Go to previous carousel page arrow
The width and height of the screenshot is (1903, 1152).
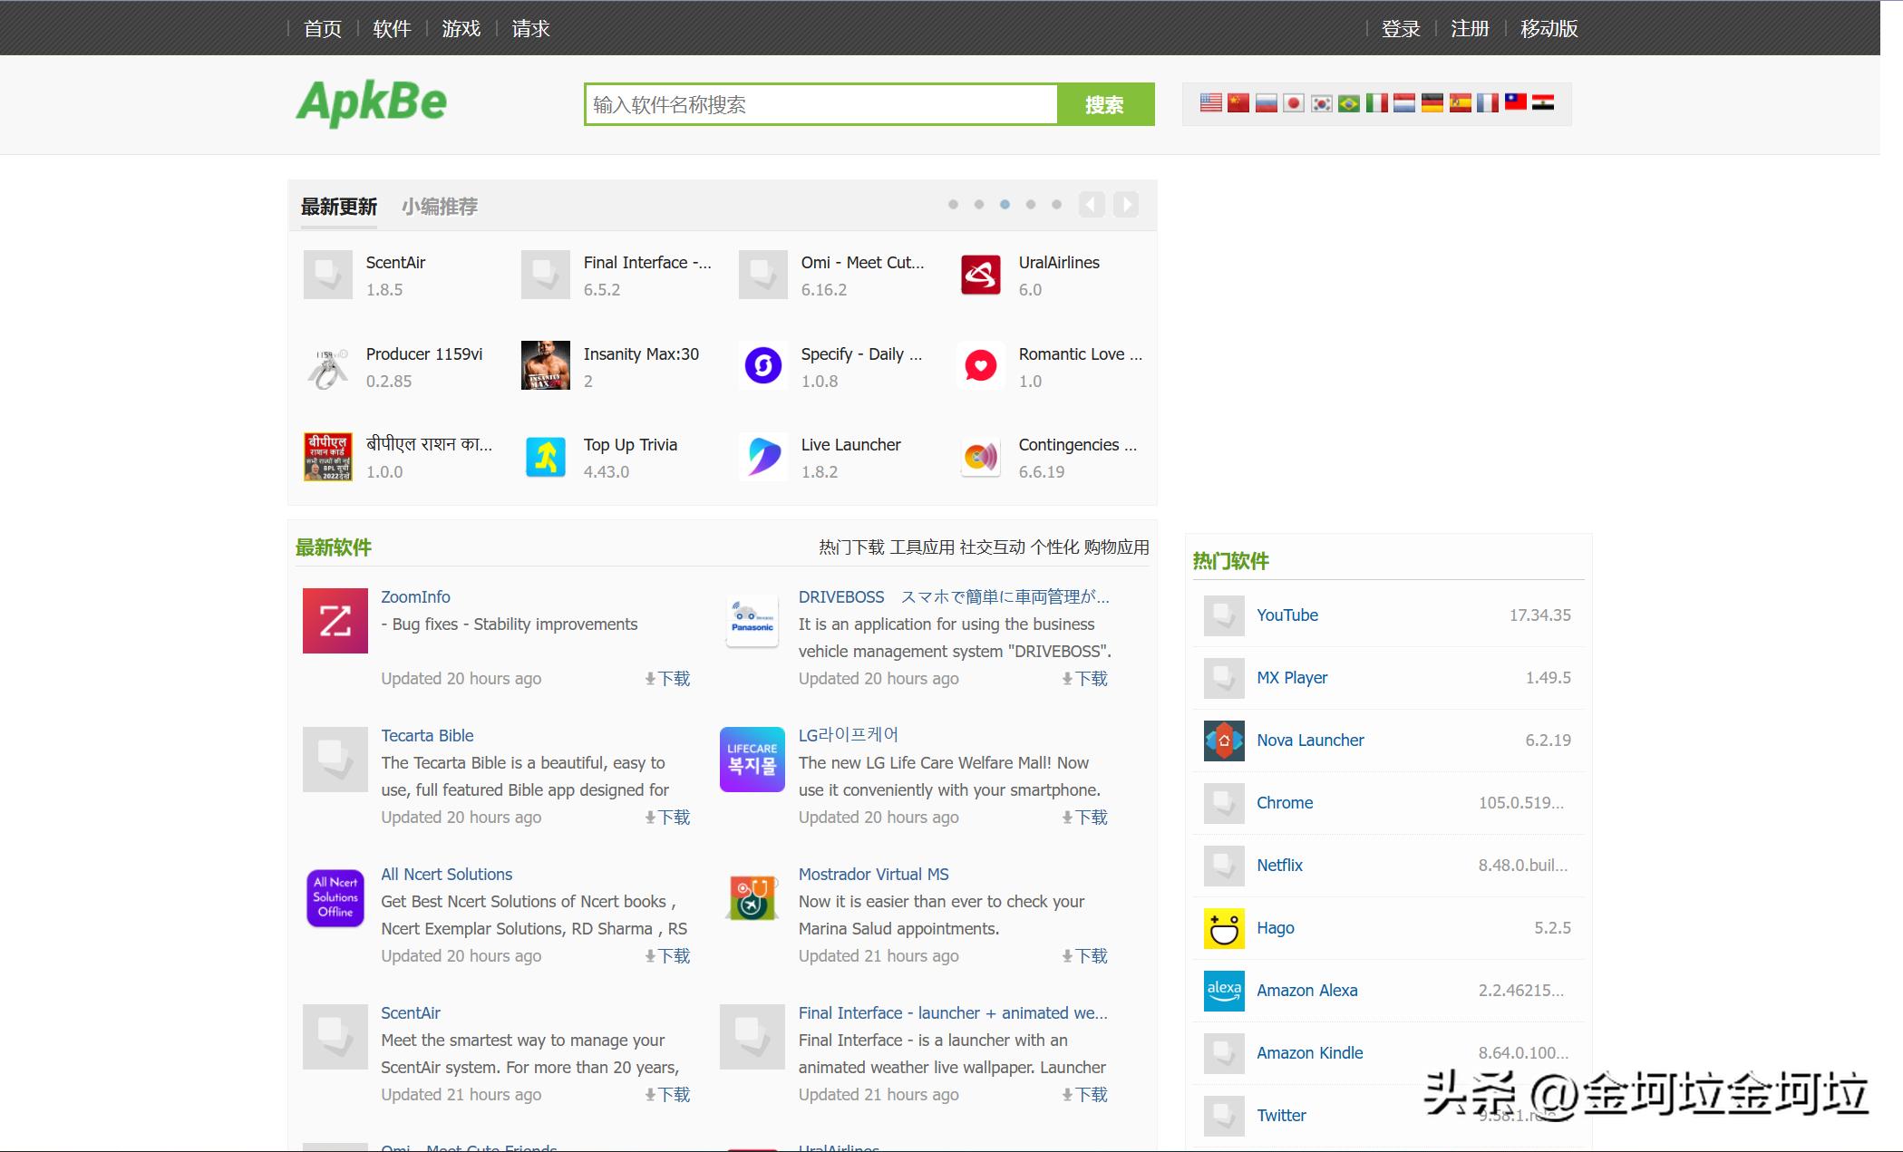coord(1092,205)
